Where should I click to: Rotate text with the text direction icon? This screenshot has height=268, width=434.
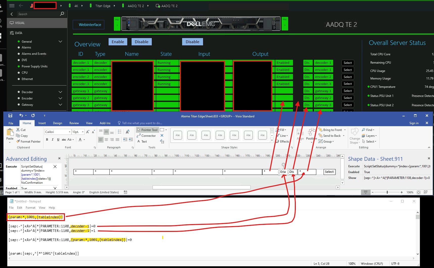click(x=128, y=132)
